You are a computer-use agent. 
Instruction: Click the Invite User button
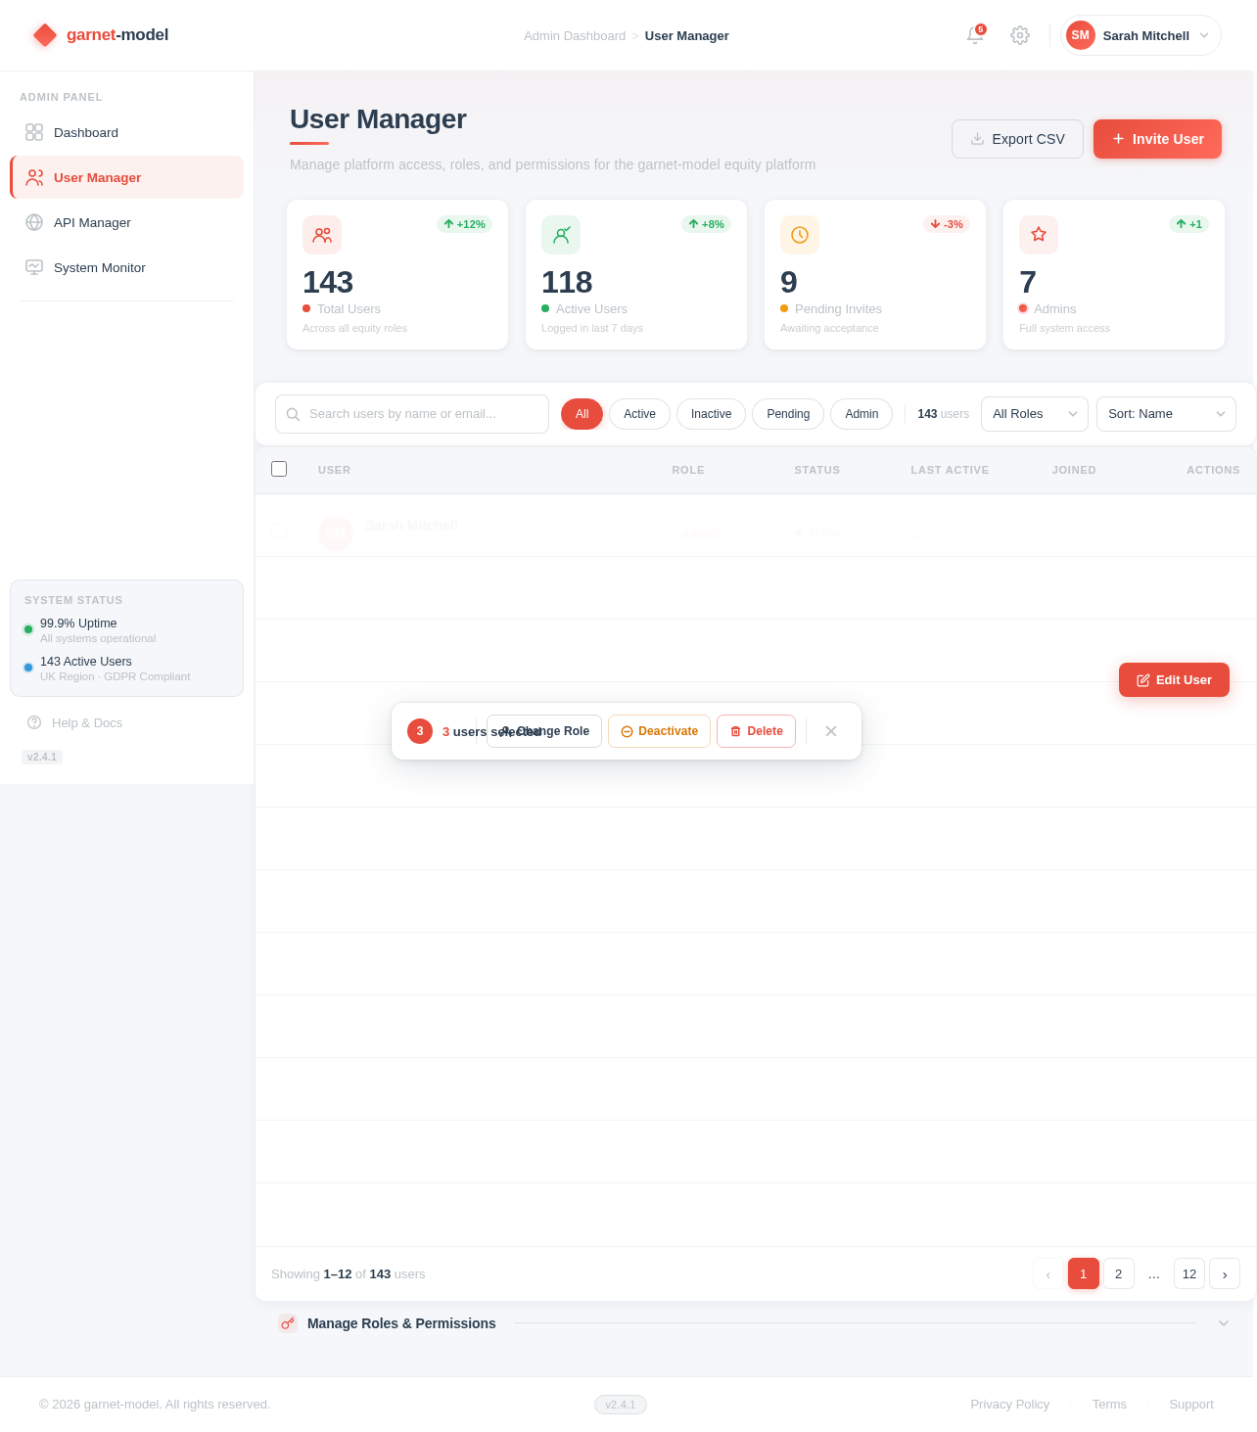(x=1157, y=139)
